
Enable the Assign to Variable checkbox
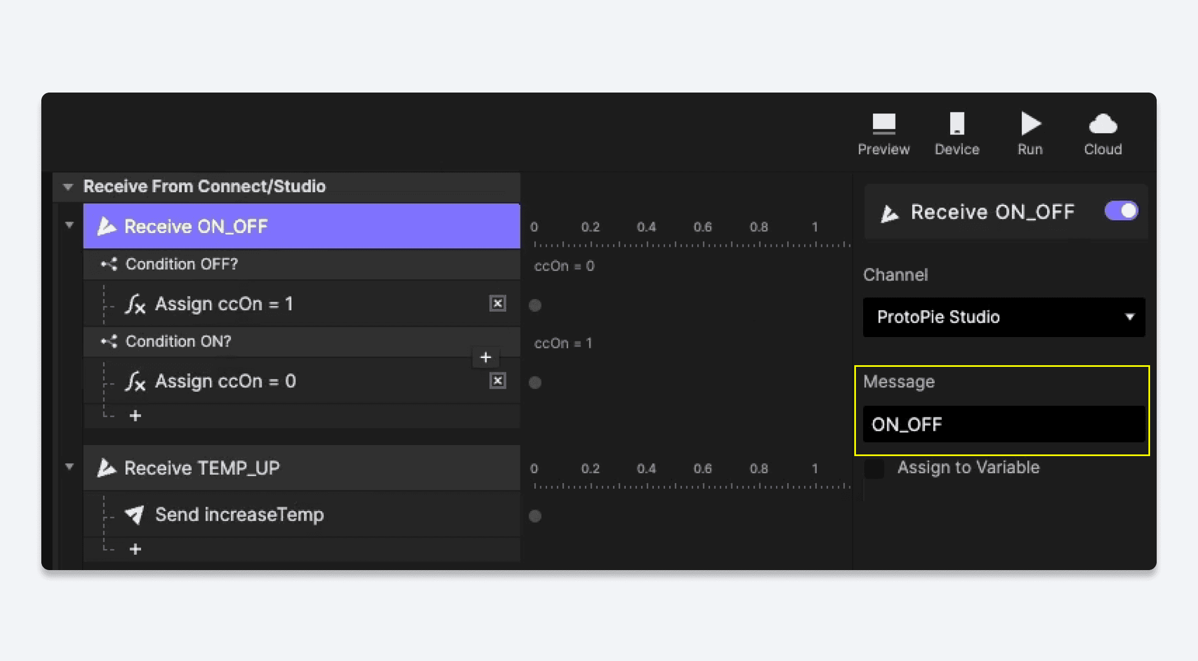874,468
